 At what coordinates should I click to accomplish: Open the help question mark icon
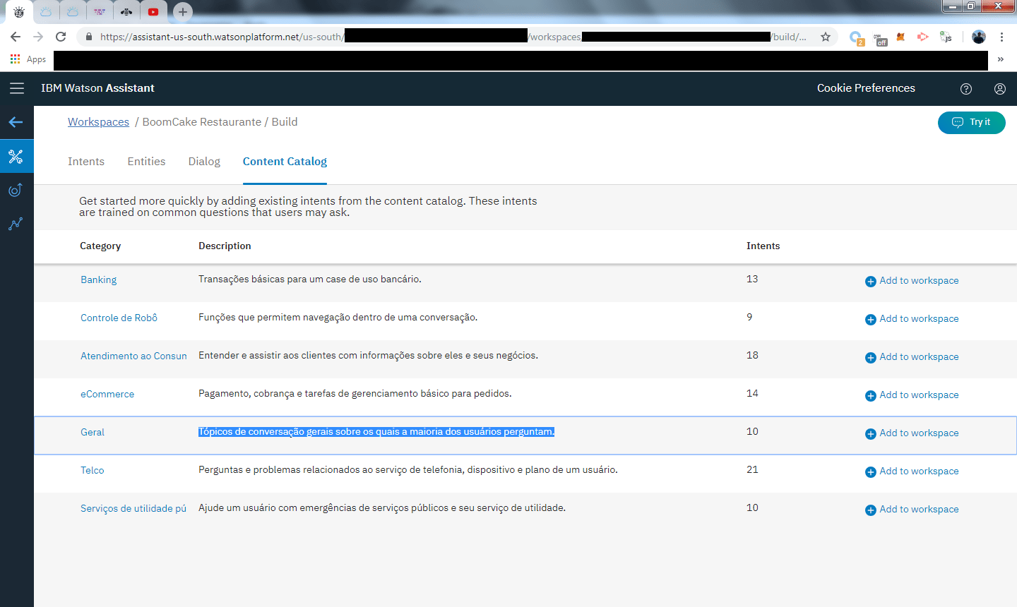[x=966, y=89]
